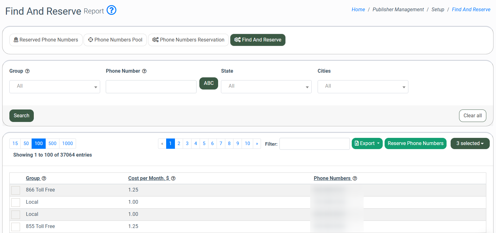Go to next page using » arrow

[257, 143]
